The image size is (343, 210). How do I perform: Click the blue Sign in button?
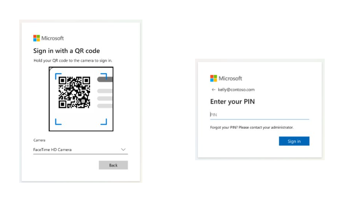pos(294,141)
